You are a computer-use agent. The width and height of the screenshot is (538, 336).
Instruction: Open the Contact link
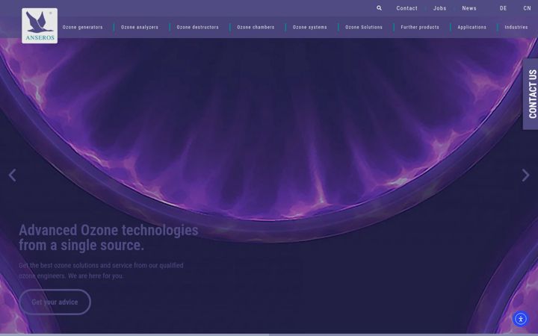407,8
